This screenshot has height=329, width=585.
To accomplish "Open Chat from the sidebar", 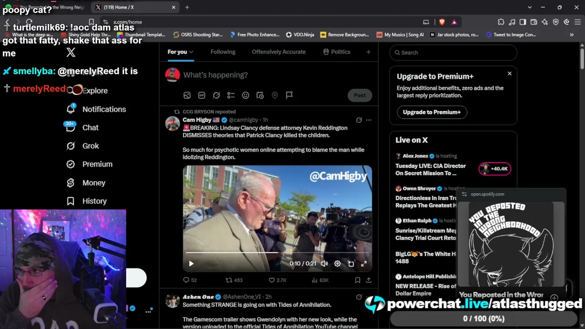I will tap(83, 127).
